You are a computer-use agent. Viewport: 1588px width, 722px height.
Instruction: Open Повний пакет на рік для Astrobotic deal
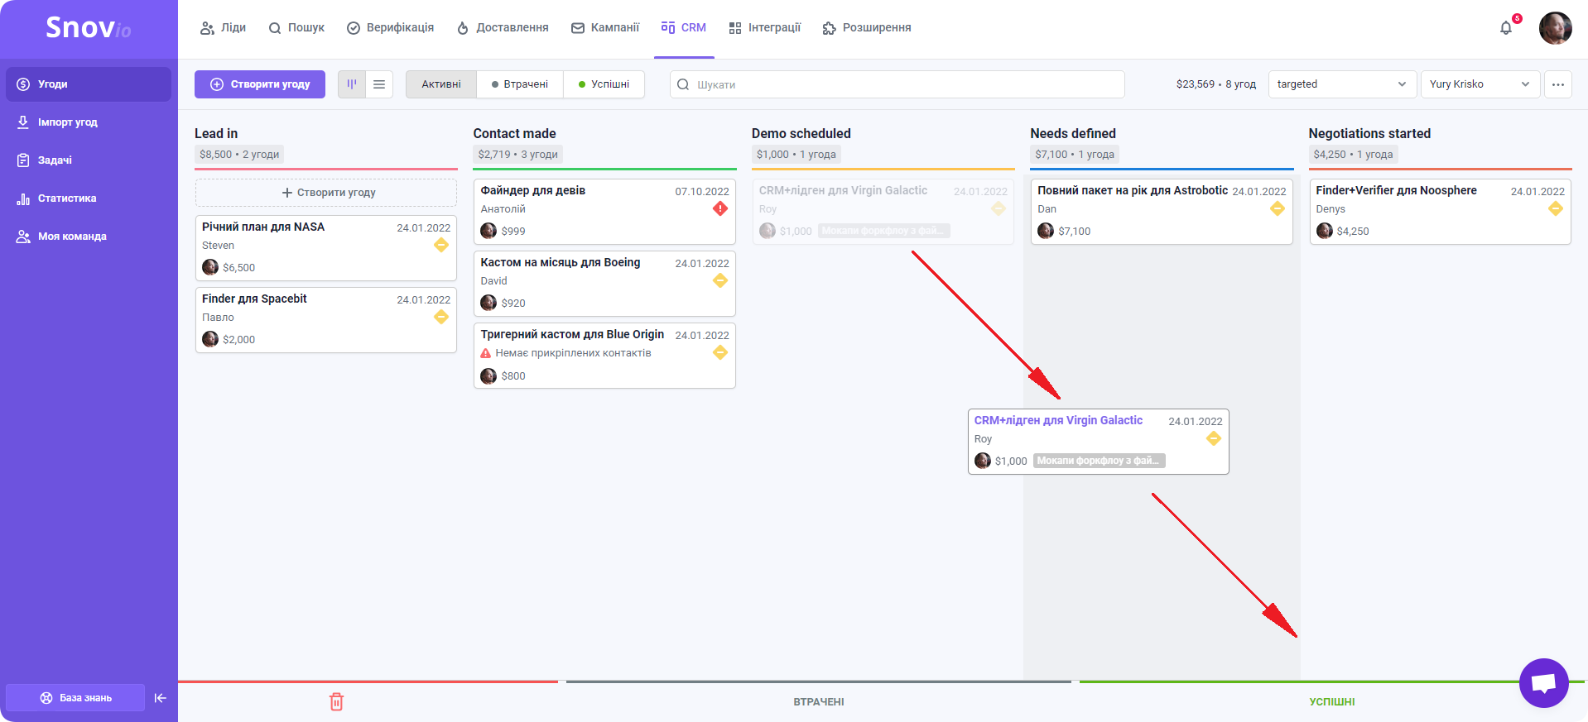tap(1162, 212)
